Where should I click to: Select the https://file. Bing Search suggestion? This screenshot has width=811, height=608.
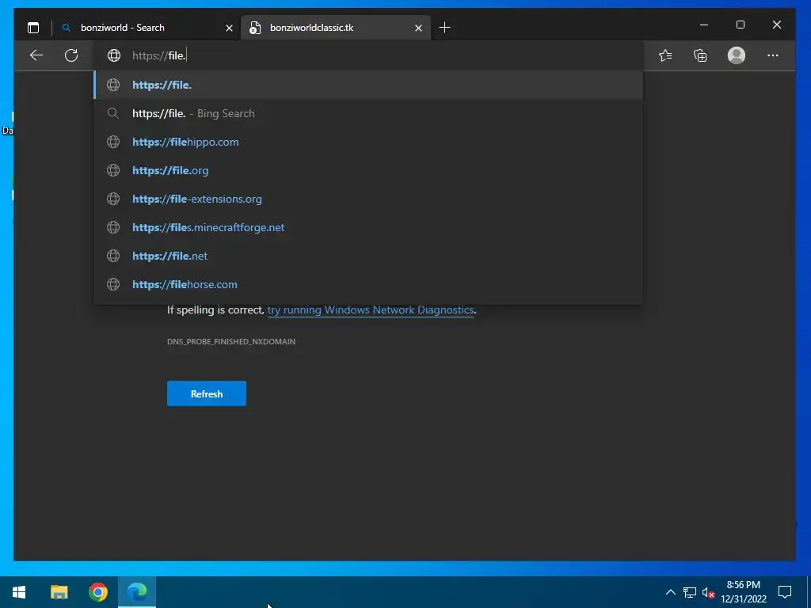[368, 113]
